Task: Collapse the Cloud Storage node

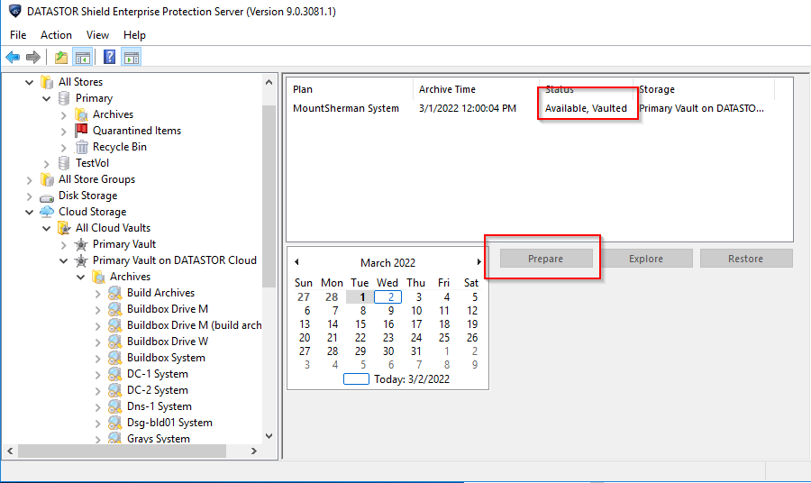Action: [x=30, y=212]
